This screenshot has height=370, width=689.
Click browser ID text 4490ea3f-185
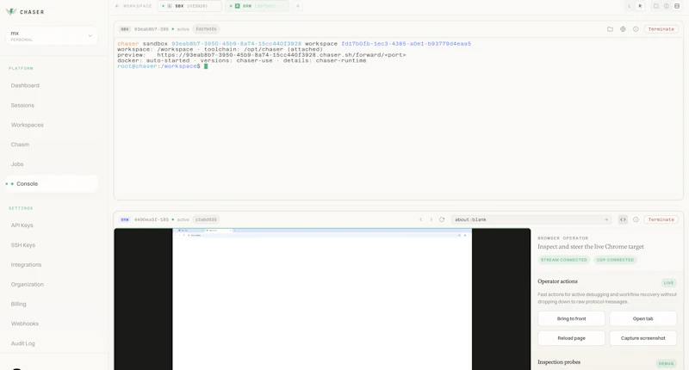pyautogui.click(x=152, y=219)
